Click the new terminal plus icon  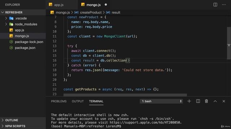(189, 101)
